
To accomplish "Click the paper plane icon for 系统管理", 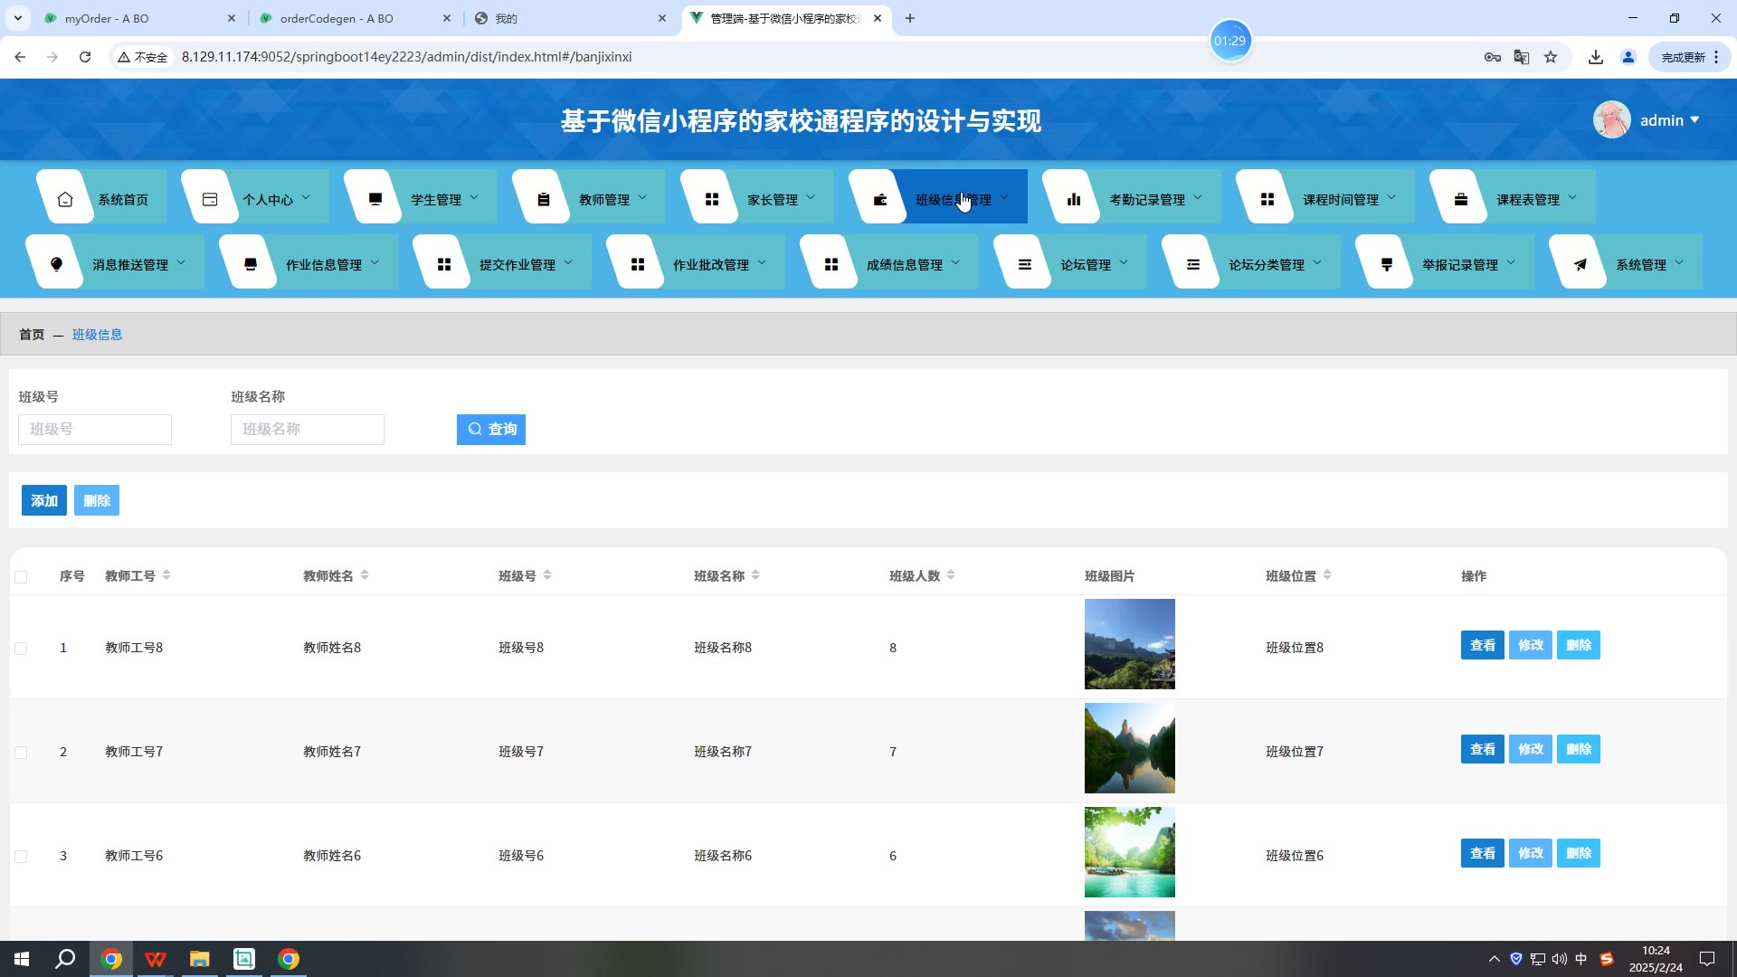I will [x=1580, y=264].
